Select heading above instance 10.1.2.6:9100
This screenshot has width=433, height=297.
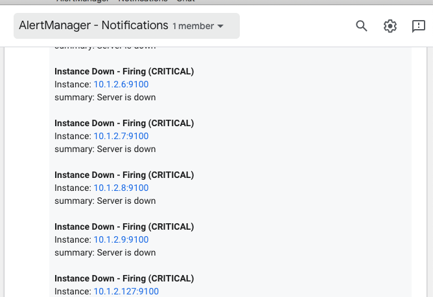pos(124,71)
